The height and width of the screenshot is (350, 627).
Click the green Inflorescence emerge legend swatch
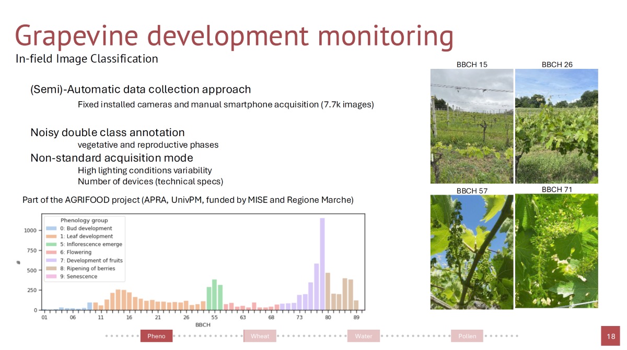(52, 244)
